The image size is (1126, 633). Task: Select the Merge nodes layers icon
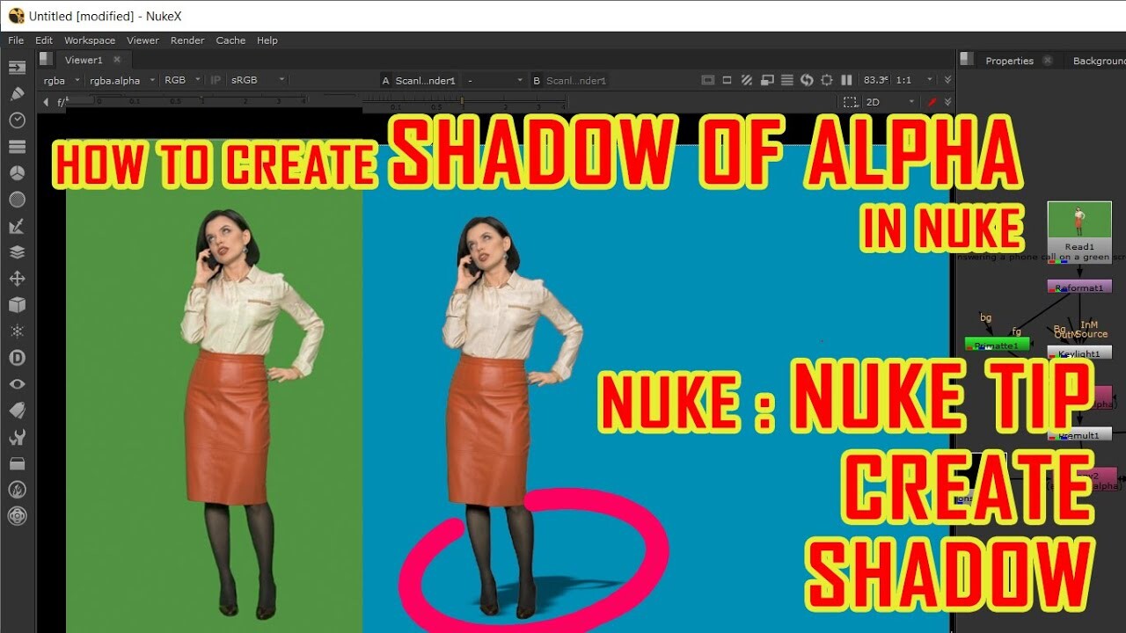click(x=17, y=251)
